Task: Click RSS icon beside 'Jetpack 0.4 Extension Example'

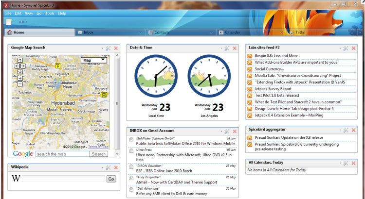Action: click(x=250, y=116)
